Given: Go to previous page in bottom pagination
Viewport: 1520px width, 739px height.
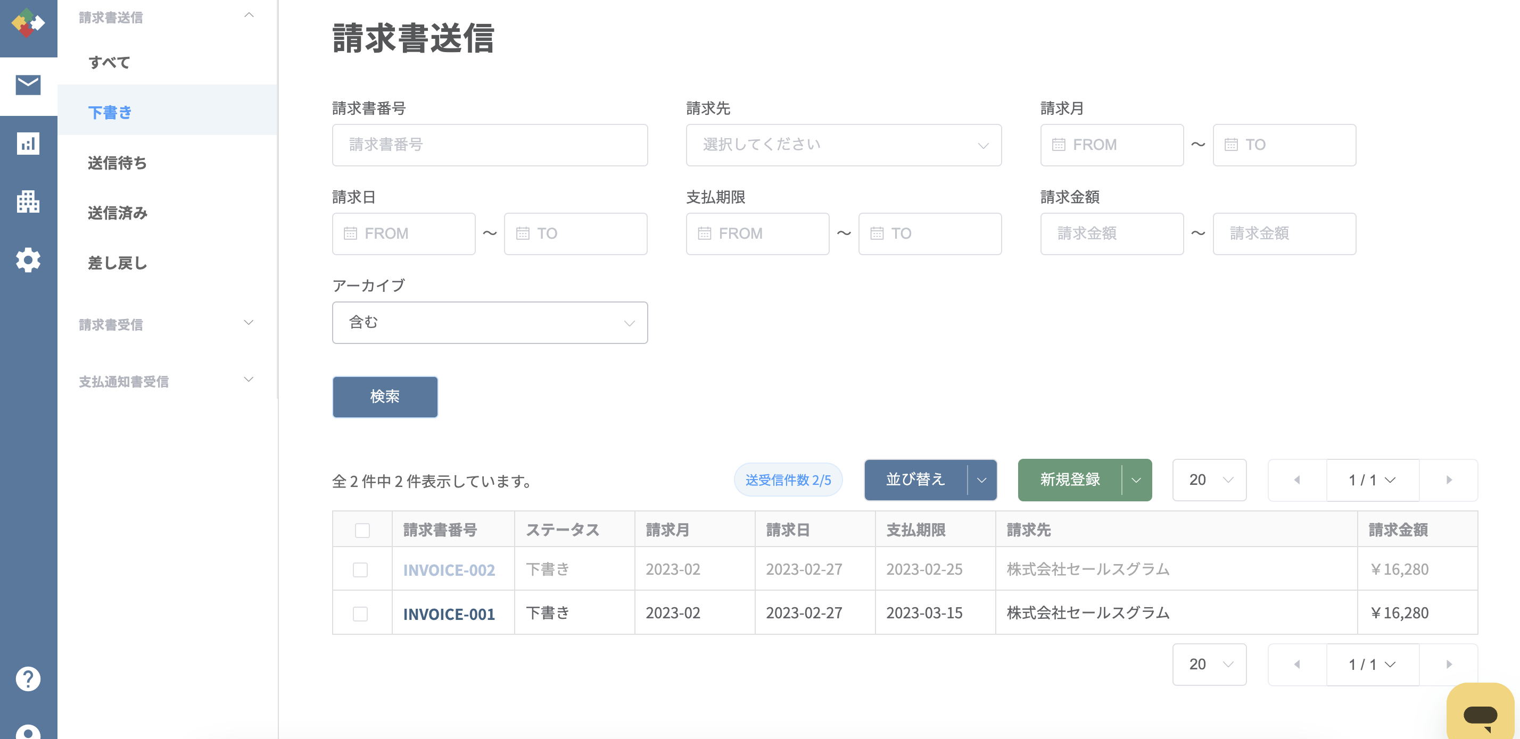Looking at the screenshot, I should pyautogui.click(x=1297, y=664).
